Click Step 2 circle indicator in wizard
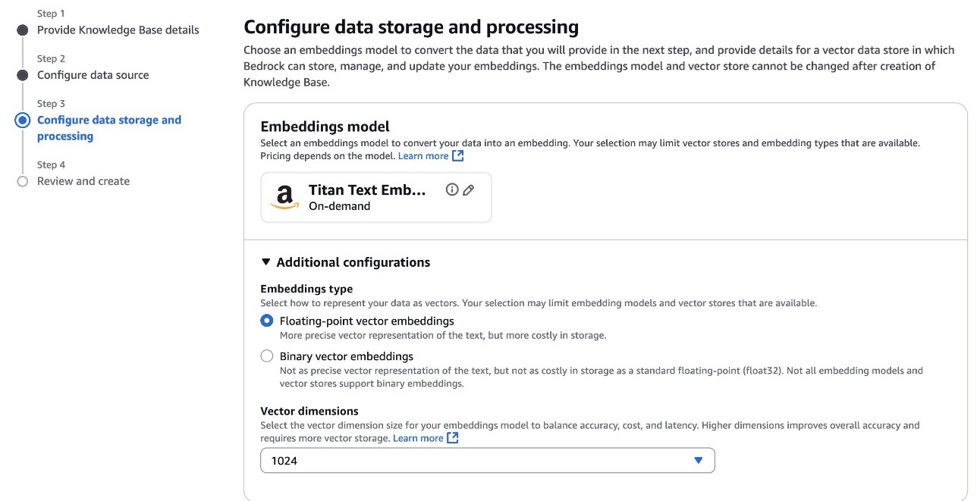Image resolution: width=977 pixels, height=501 pixels. [x=22, y=75]
